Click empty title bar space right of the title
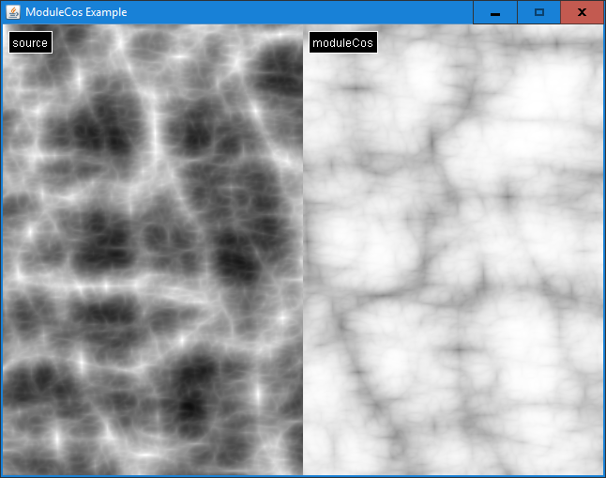 click(x=300, y=12)
